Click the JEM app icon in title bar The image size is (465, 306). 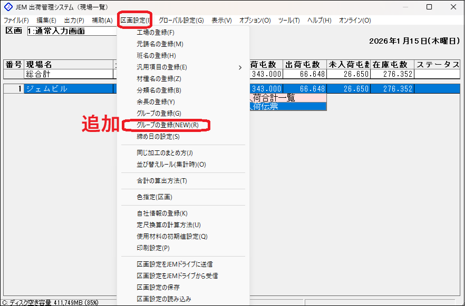(7, 7)
